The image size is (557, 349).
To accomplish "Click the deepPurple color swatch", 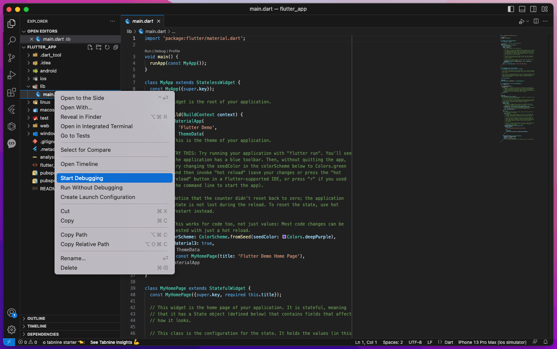I will point(284,237).
